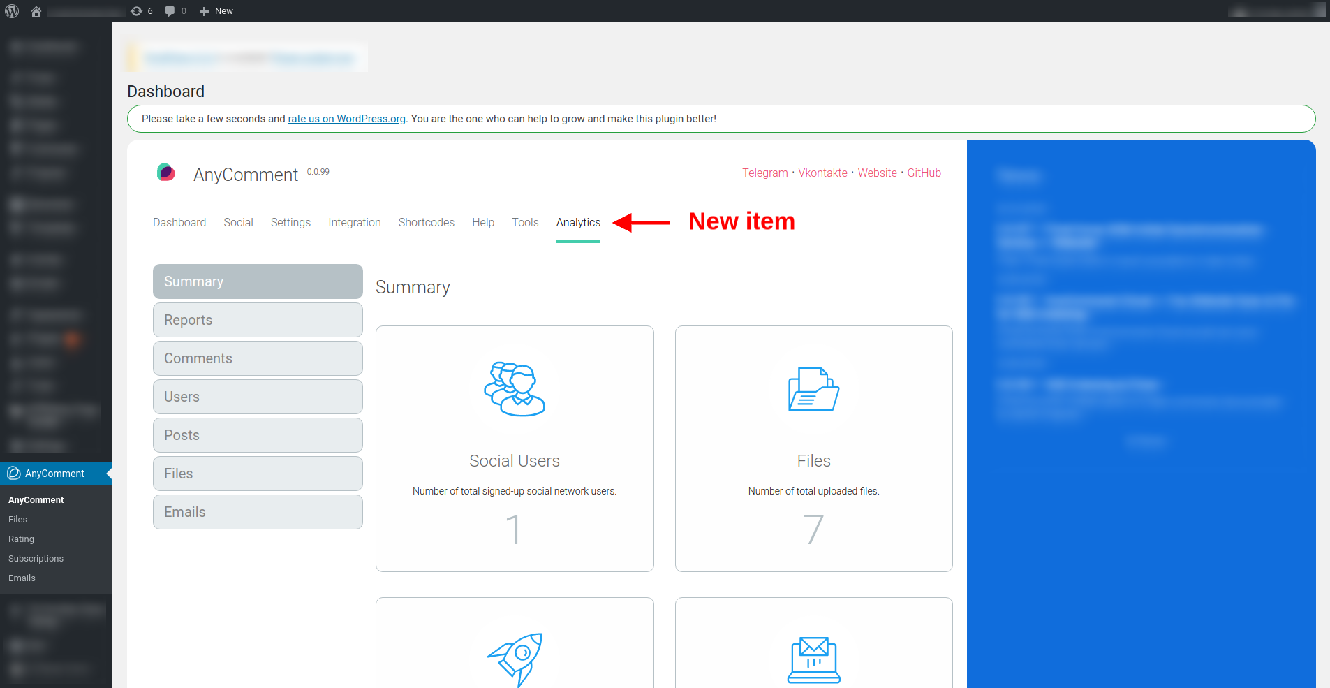
Task: Click the Files folder icon
Action: pos(814,389)
